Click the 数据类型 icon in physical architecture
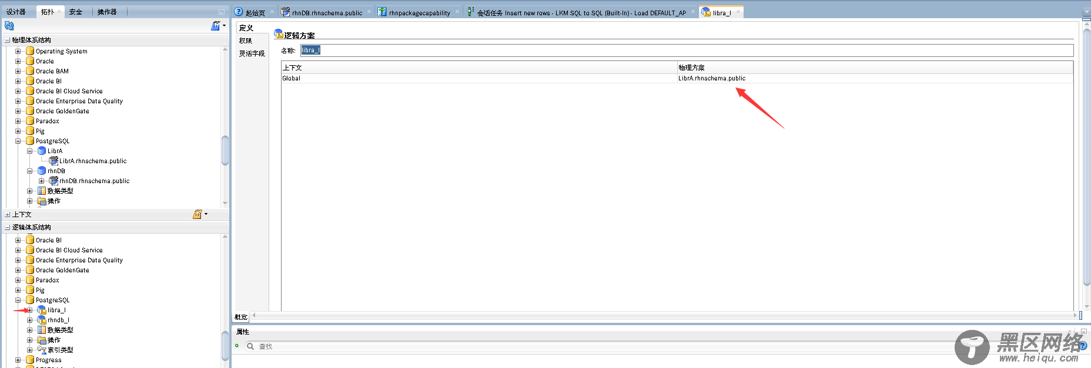The height and width of the screenshot is (368, 1091). [42, 191]
